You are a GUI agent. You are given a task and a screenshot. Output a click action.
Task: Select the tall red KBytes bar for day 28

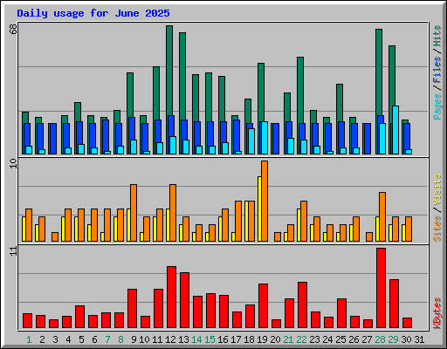click(x=381, y=288)
